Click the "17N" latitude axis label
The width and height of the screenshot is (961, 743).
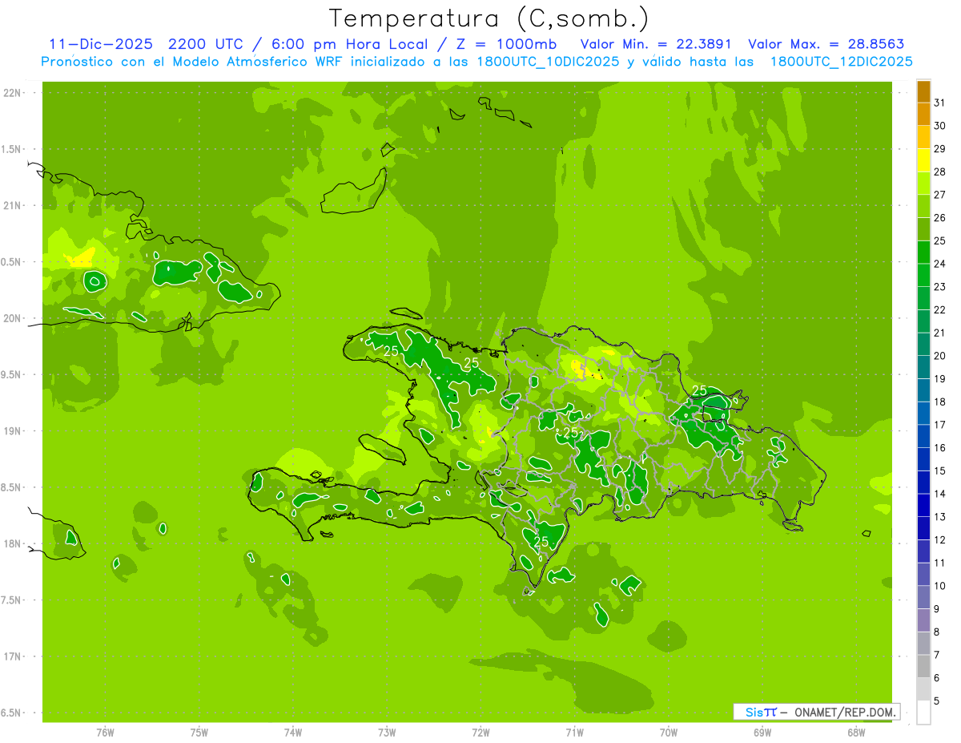click(x=14, y=657)
